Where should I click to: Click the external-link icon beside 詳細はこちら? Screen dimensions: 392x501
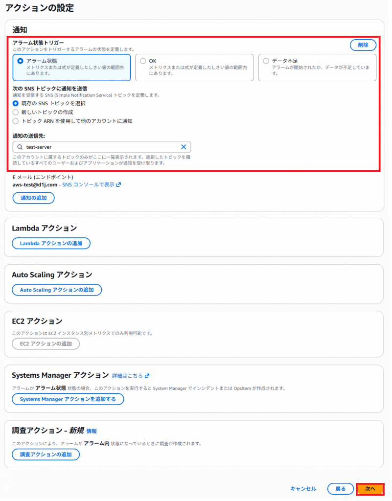point(147,376)
